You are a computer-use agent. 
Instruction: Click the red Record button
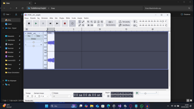(x=65, y=24)
